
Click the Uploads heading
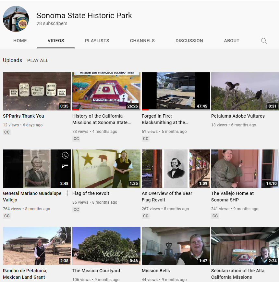[x=12, y=60]
